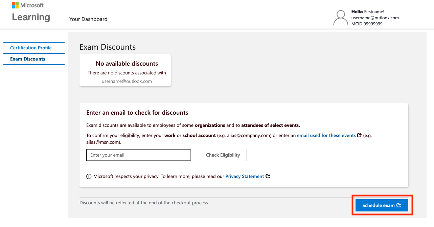The height and width of the screenshot is (227, 434).
Task: Open the 'email used for these events' link
Action: tap(326, 135)
